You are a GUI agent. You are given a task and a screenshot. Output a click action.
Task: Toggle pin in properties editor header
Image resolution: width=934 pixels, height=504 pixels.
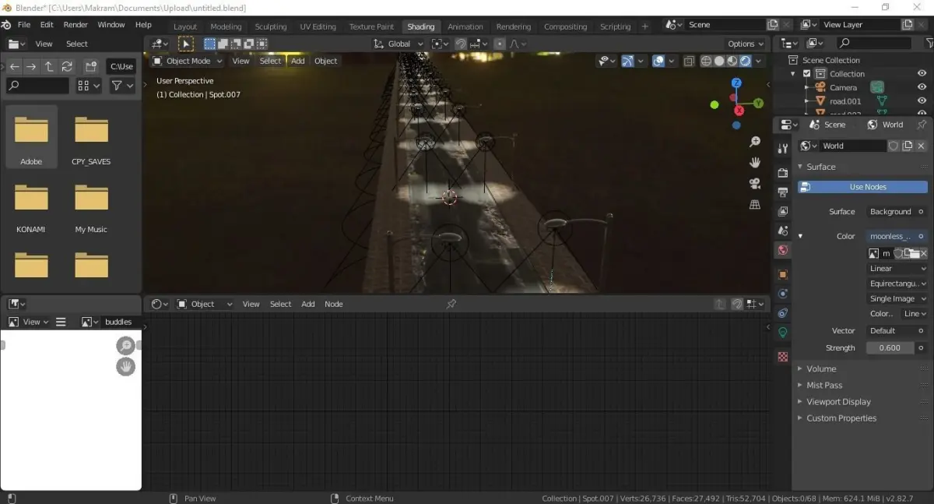coord(922,125)
